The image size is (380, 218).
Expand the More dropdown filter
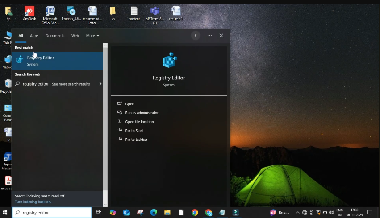[92, 36]
